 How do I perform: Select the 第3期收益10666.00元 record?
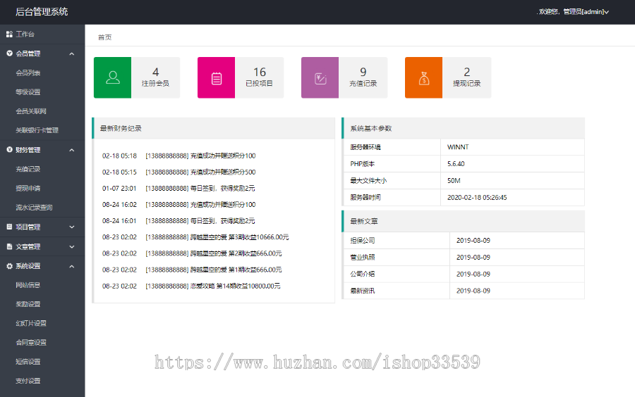pyautogui.click(x=195, y=237)
